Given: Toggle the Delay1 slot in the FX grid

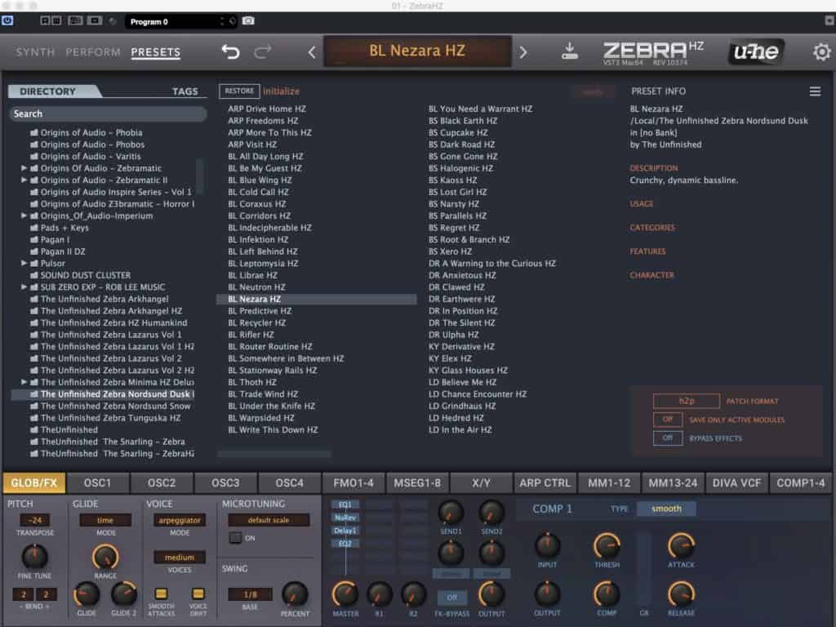Looking at the screenshot, I should (345, 531).
